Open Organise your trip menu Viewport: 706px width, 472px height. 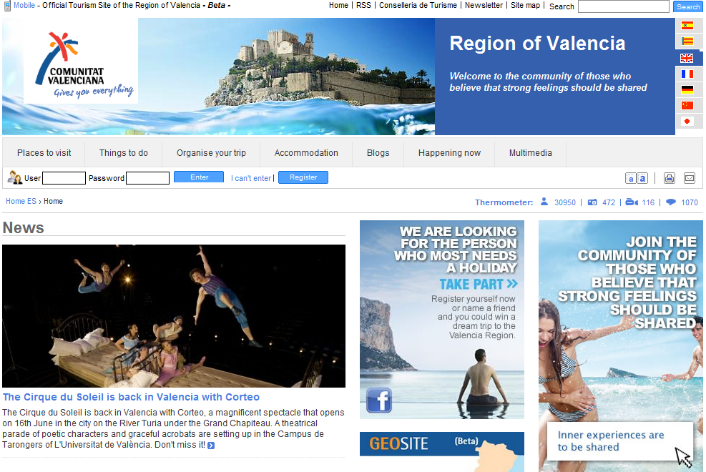(x=211, y=153)
